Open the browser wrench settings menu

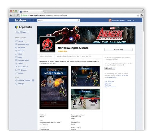click(x=142, y=15)
